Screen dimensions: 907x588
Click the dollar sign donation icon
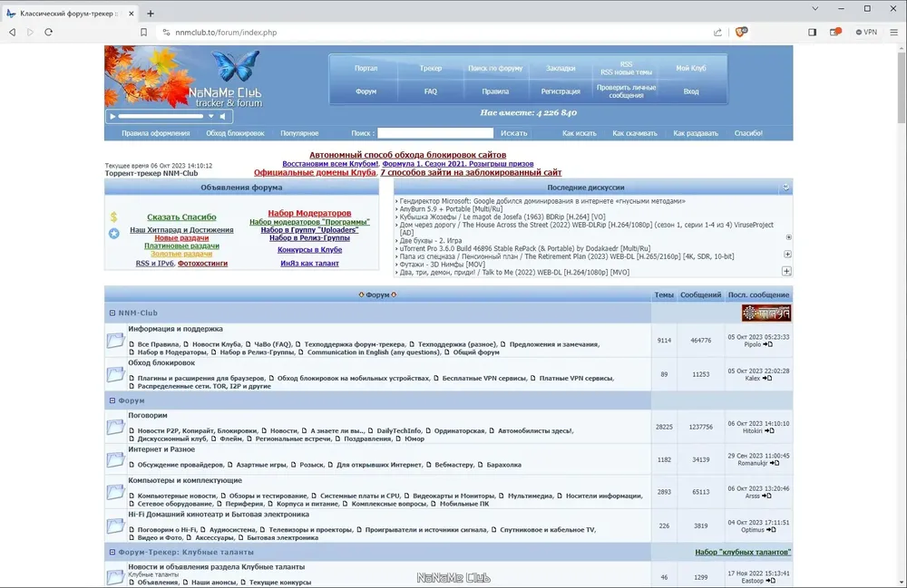tap(113, 217)
